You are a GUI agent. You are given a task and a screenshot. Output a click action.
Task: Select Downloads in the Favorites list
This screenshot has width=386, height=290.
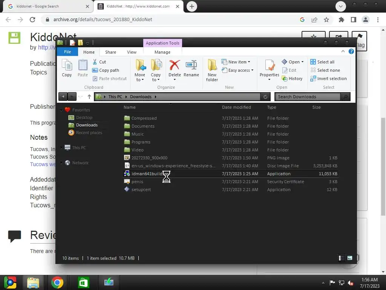[87, 125]
